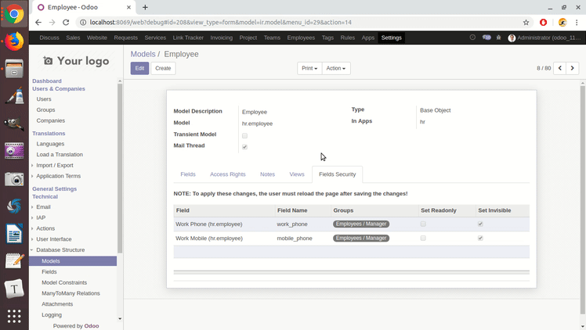Expand Application Terms in sidebar
The width and height of the screenshot is (586, 330).
[x=58, y=176]
